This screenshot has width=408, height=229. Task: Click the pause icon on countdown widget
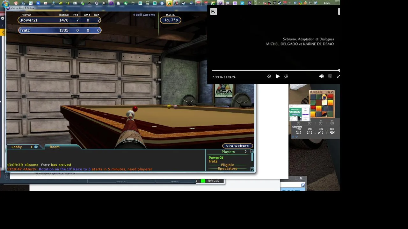point(293,137)
